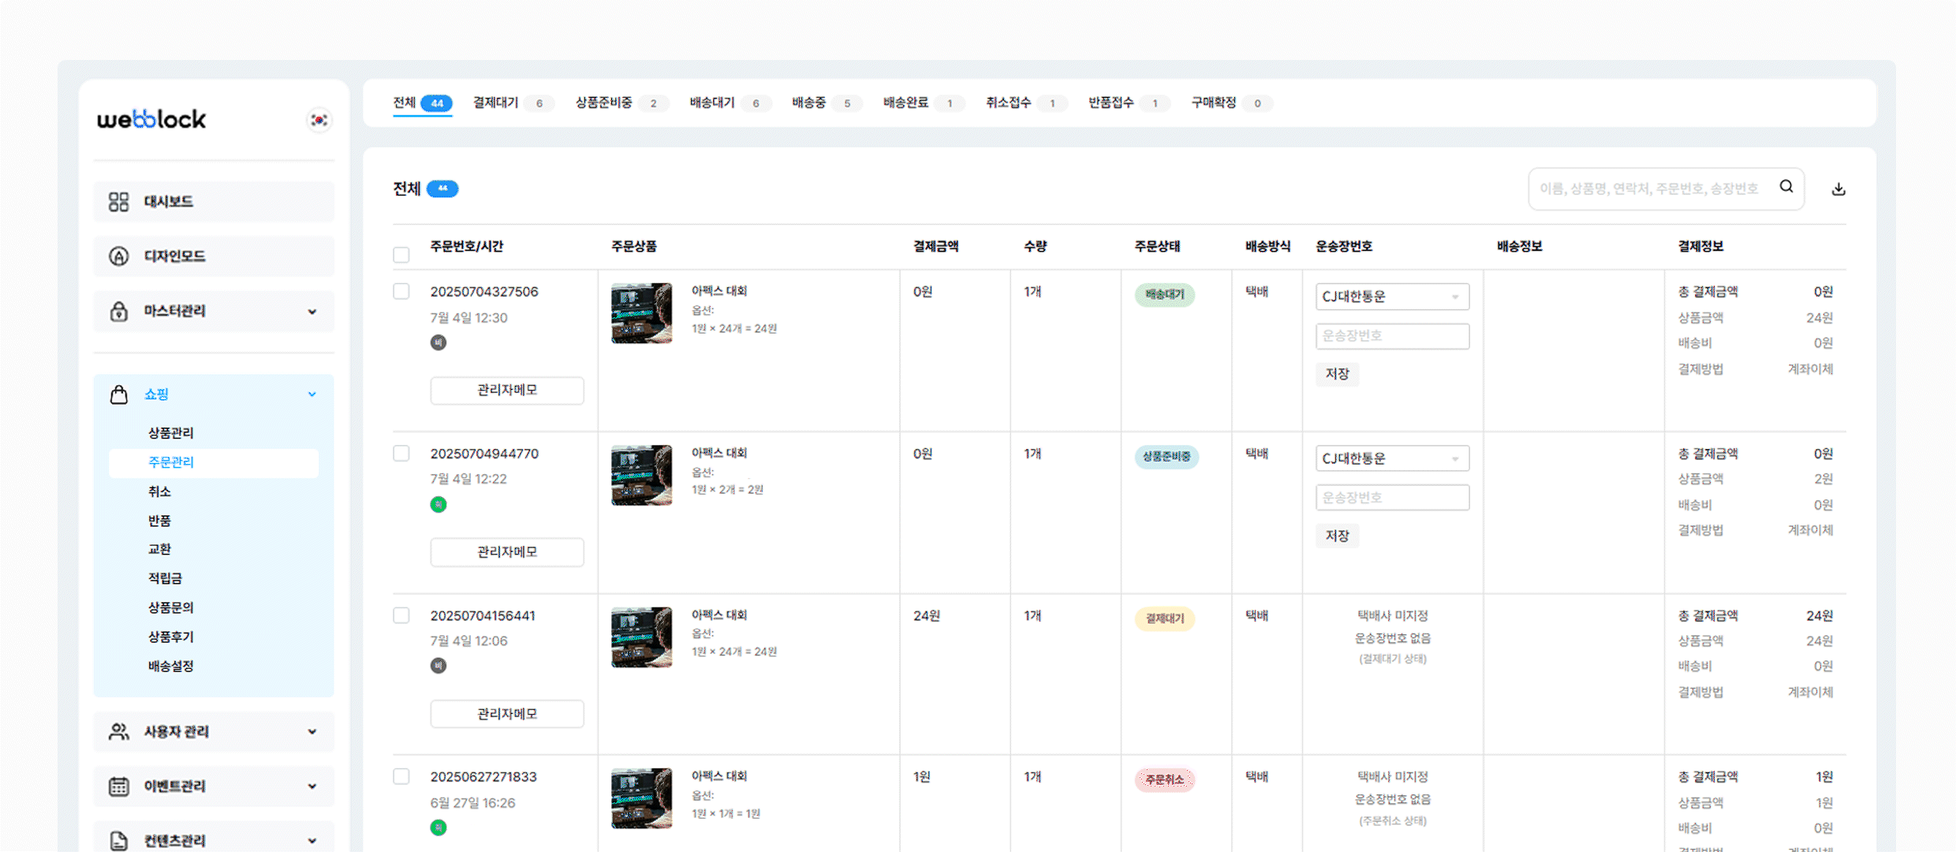
Task: Check the checkbox for order 20250704944770
Action: 401,453
